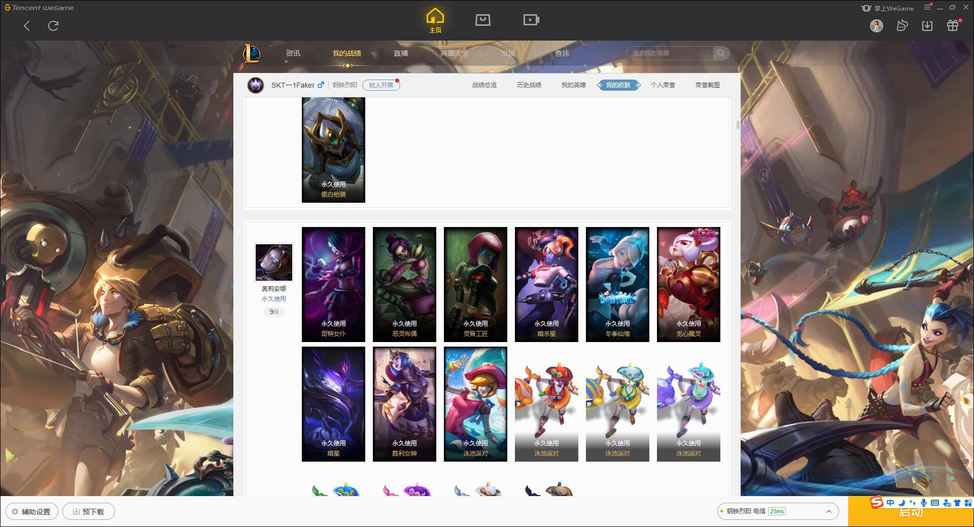Open the 觅心魔灵 skin card
This screenshot has width=974, height=527.
[x=688, y=284]
